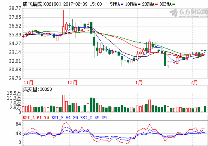Viewport: 208px width, 146px height.
Task: Click the 7.0万 volume axis label
Action: click(x=15, y=103)
